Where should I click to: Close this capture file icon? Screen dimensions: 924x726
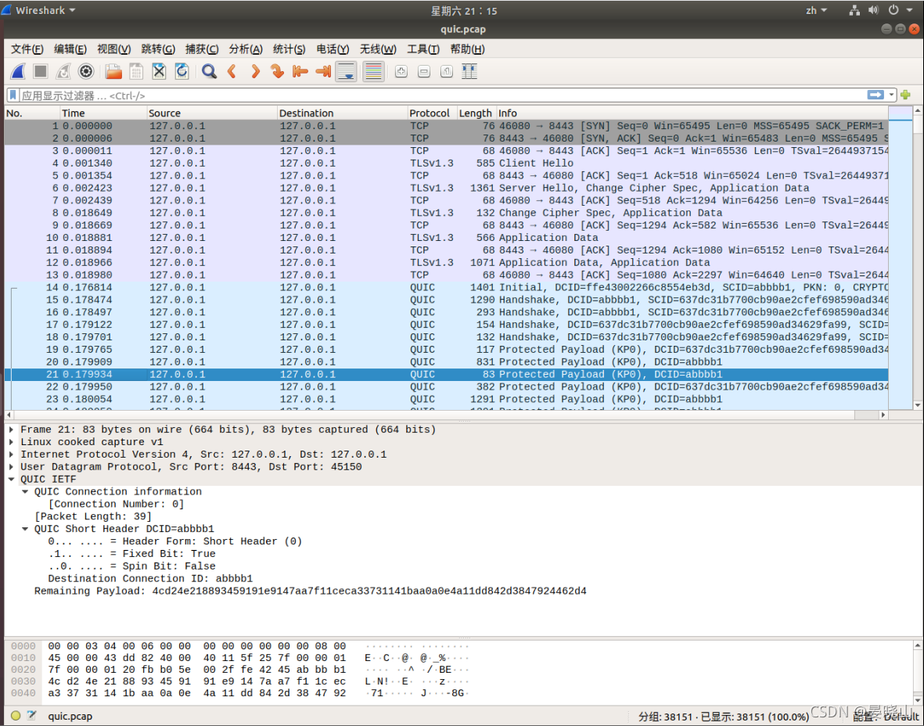pos(159,72)
